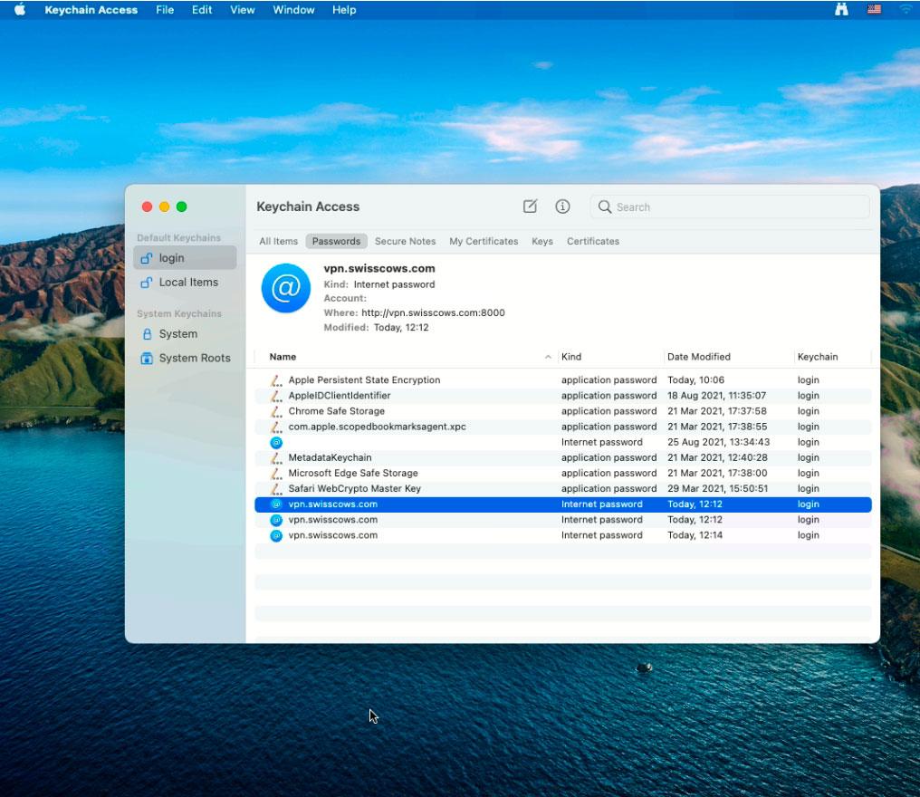Click the icon beside Apple Persistent State Encryption
The width and height of the screenshot is (920, 797).
point(276,380)
